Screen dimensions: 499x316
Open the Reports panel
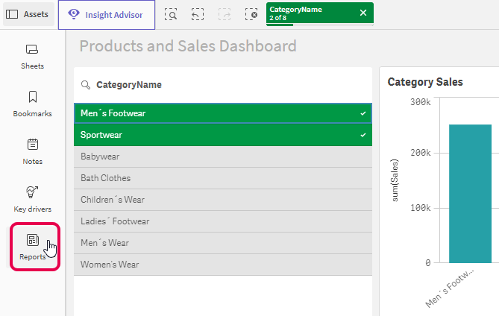tap(32, 247)
